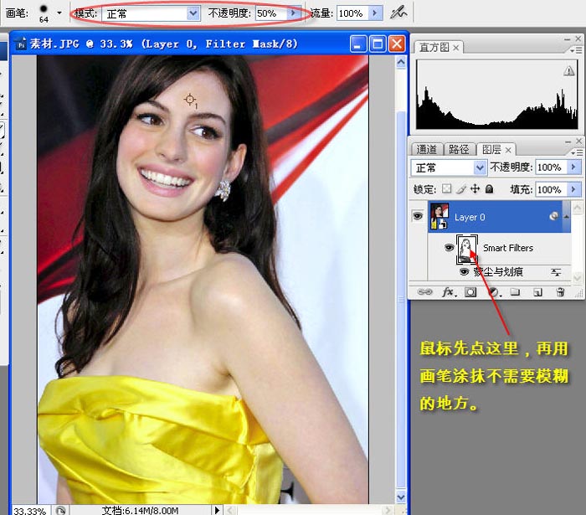The width and height of the screenshot is (586, 515).
Task: Click the status bar icon beside 33.33% zoom
Action: pyautogui.click(x=60, y=510)
